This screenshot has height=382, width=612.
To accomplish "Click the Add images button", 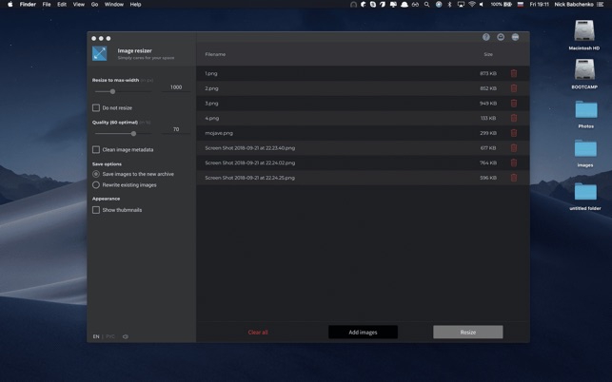I will pos(363,332).
